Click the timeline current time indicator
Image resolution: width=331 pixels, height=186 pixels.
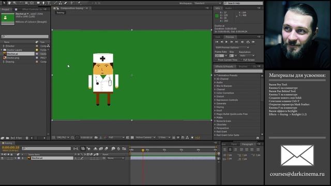pos(143,150)
